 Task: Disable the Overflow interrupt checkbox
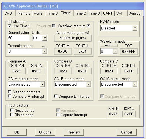click(88, 26)
